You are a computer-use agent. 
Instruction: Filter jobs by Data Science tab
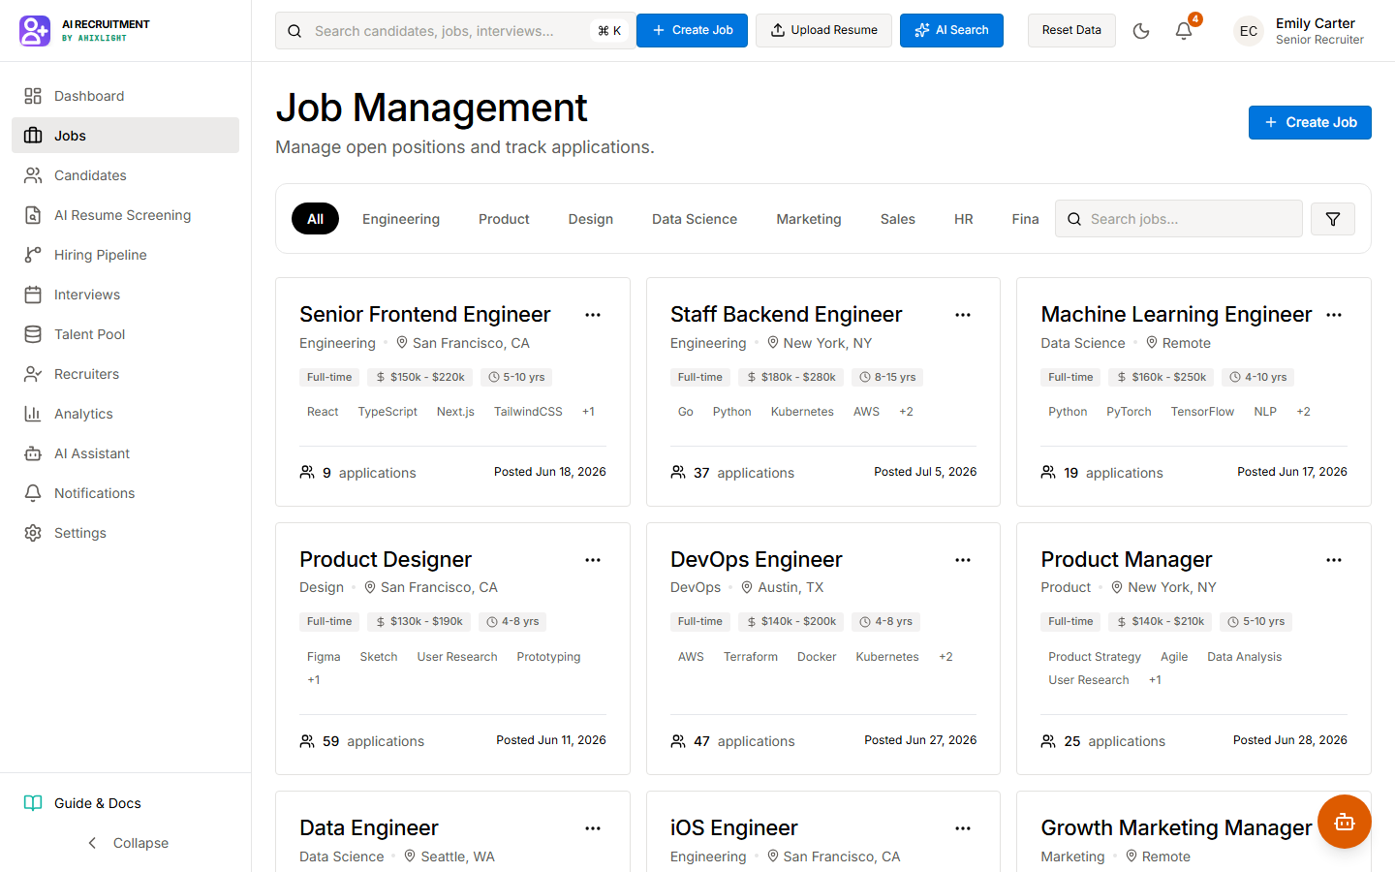click(x=695, y=219)
